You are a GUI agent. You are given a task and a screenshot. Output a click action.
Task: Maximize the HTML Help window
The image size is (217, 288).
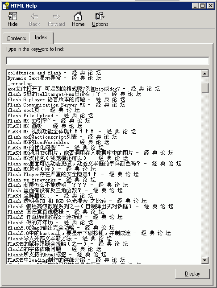point(202,6)
